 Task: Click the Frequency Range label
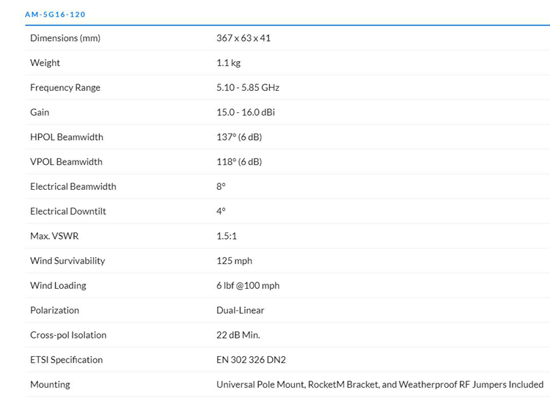[65, 88]
